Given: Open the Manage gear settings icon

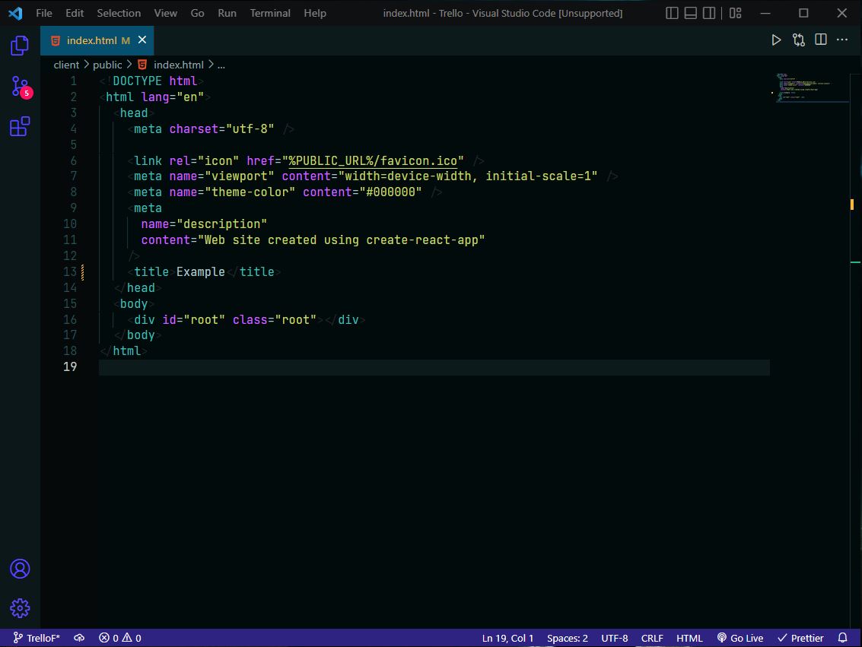Looking at the screenshot, I should tap(20, 608).
